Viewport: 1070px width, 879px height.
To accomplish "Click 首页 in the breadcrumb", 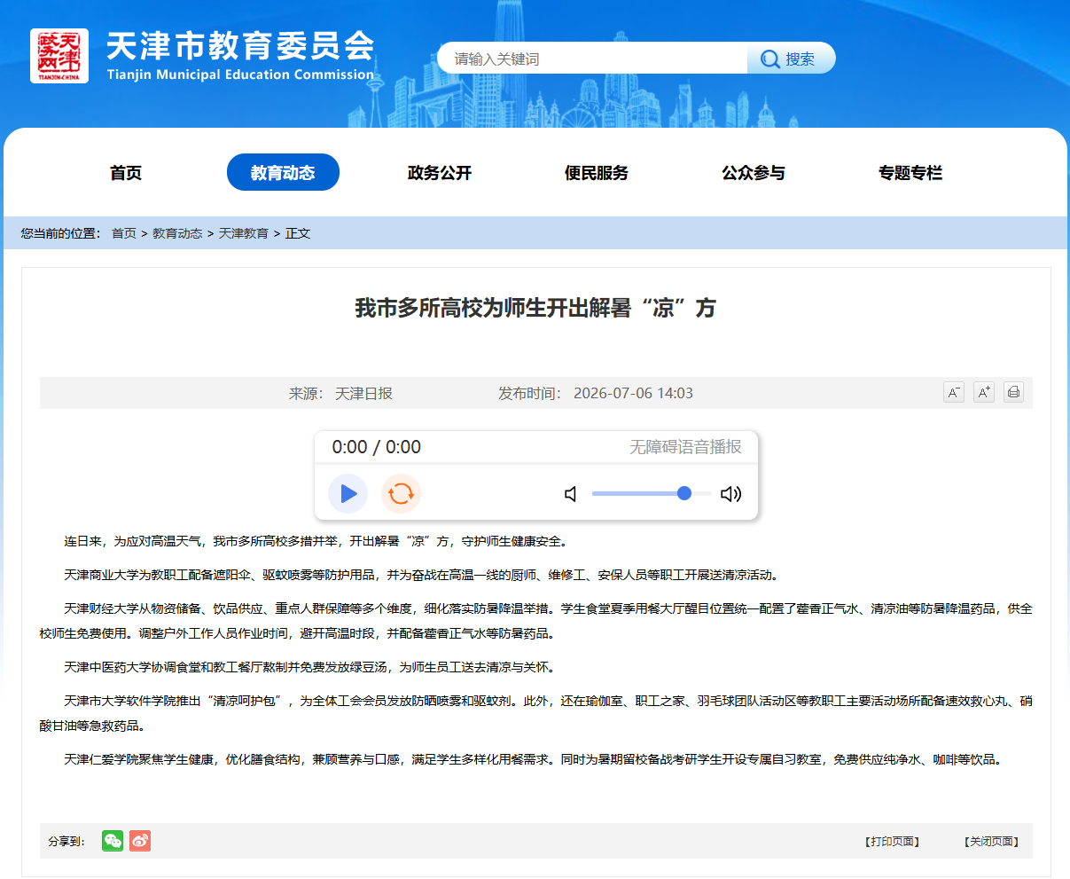I will [124, 233].
